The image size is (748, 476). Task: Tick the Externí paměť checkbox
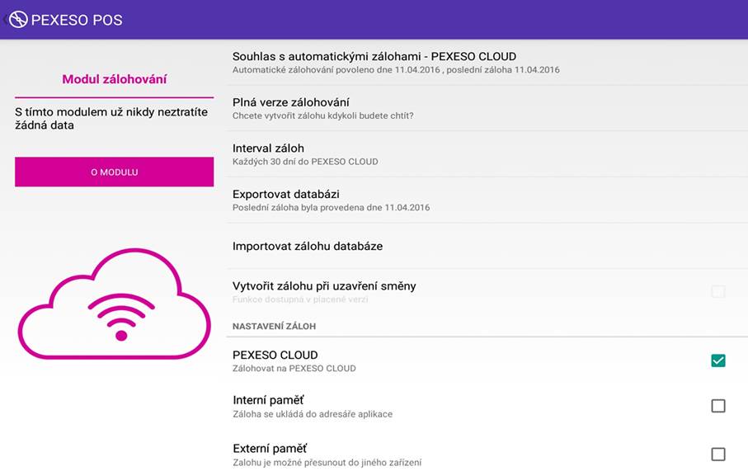pyautogui.click(x=718, y=454)
